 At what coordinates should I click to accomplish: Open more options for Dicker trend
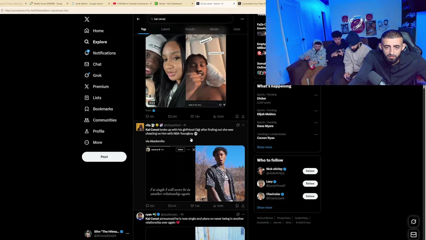(x=316, y=95)
